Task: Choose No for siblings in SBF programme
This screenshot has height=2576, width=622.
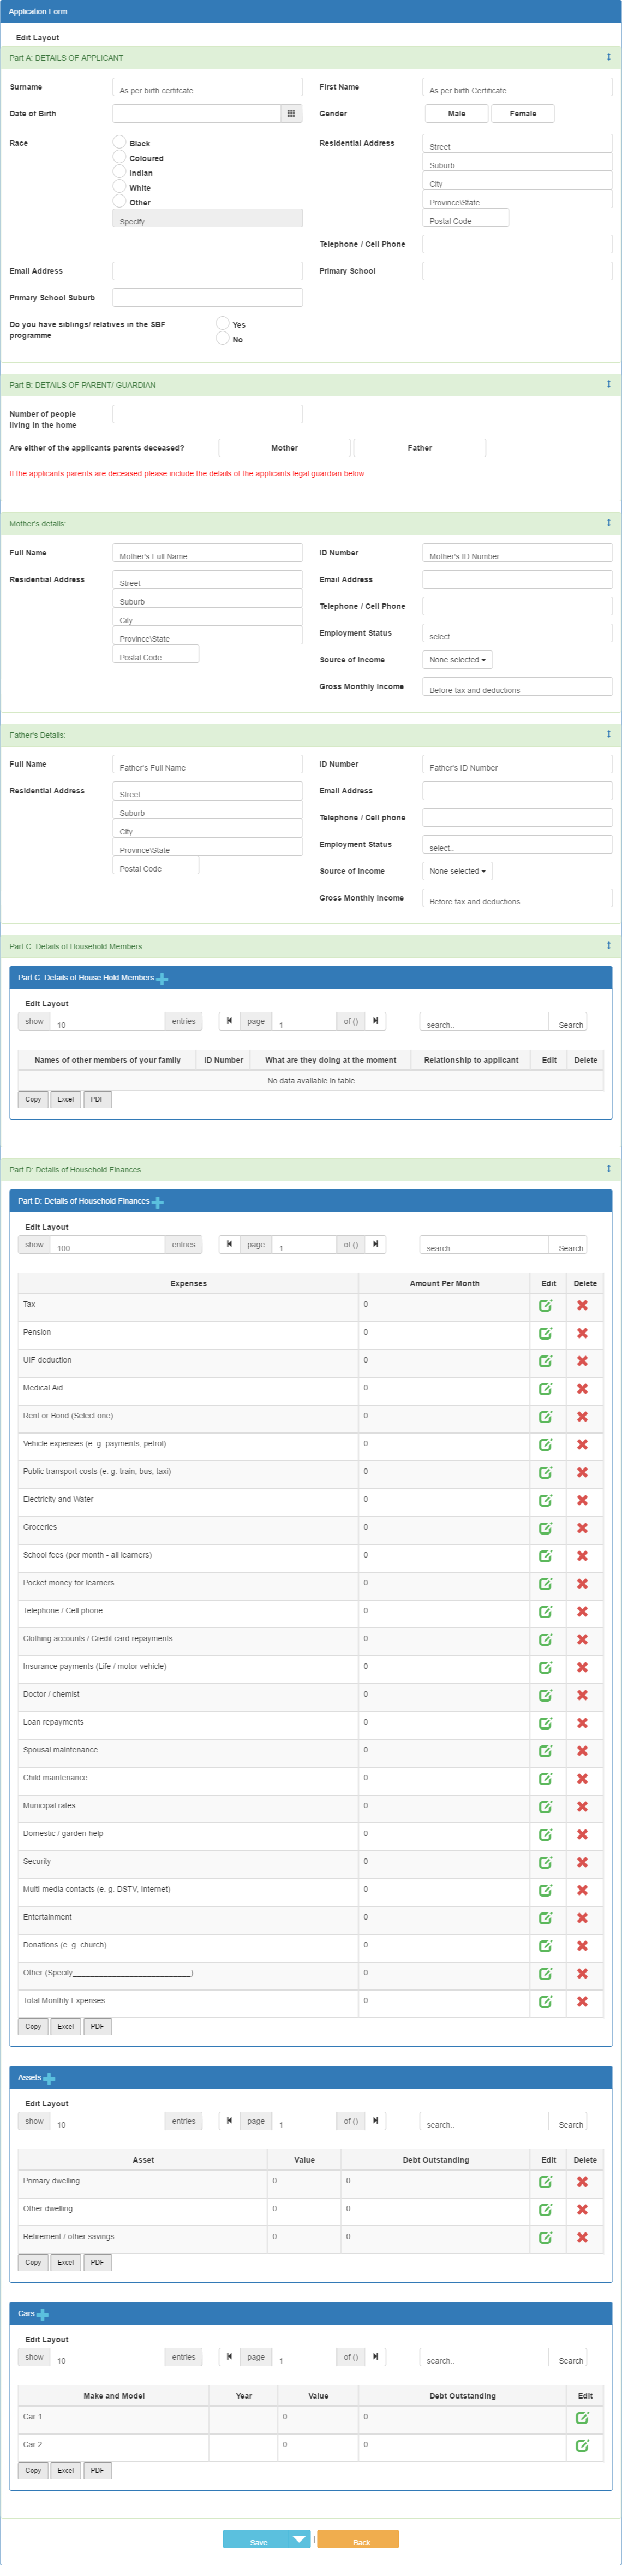Action: [223, 338]
